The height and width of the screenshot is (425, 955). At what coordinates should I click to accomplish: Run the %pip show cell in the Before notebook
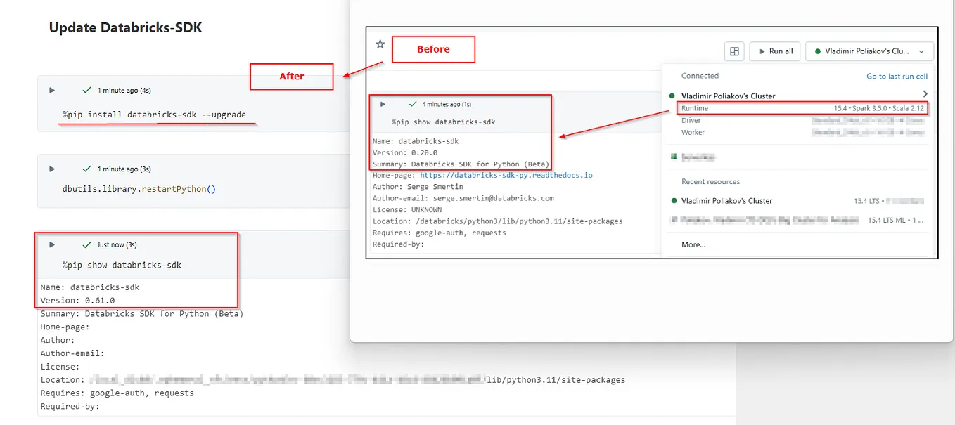(x=383, y=103)
